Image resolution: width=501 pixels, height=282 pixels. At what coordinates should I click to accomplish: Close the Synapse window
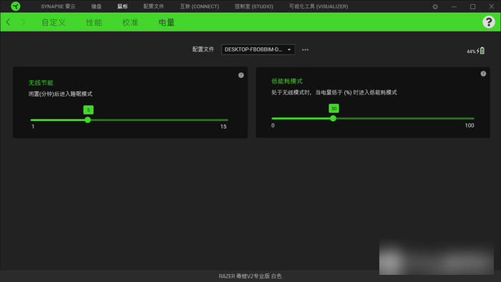492,6
